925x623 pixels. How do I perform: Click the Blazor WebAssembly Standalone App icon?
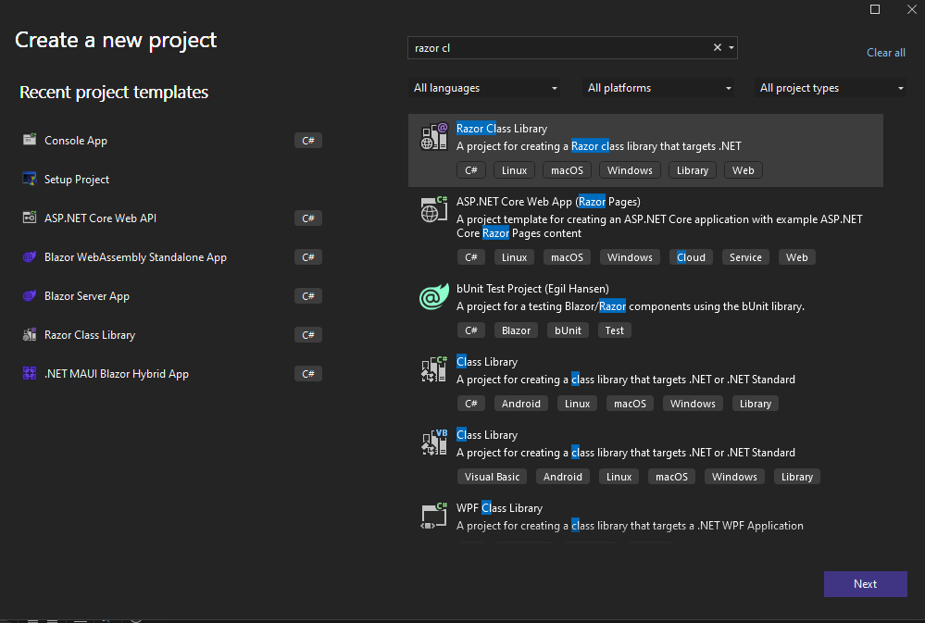30,256
